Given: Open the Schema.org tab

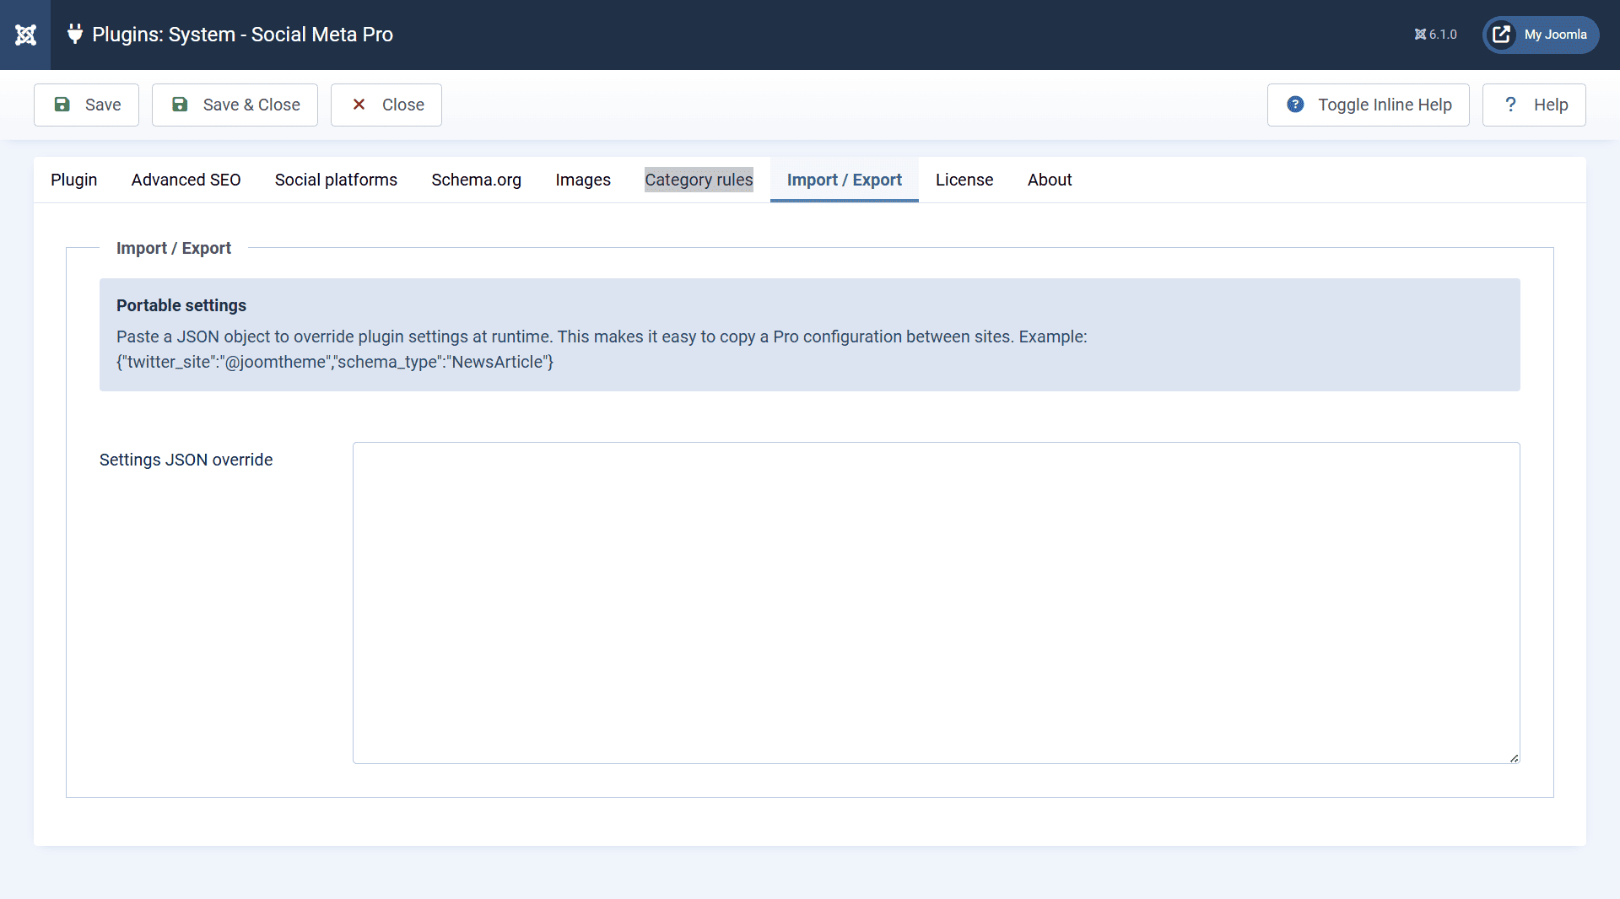Looking at the screenshot, I should (476, 180).
